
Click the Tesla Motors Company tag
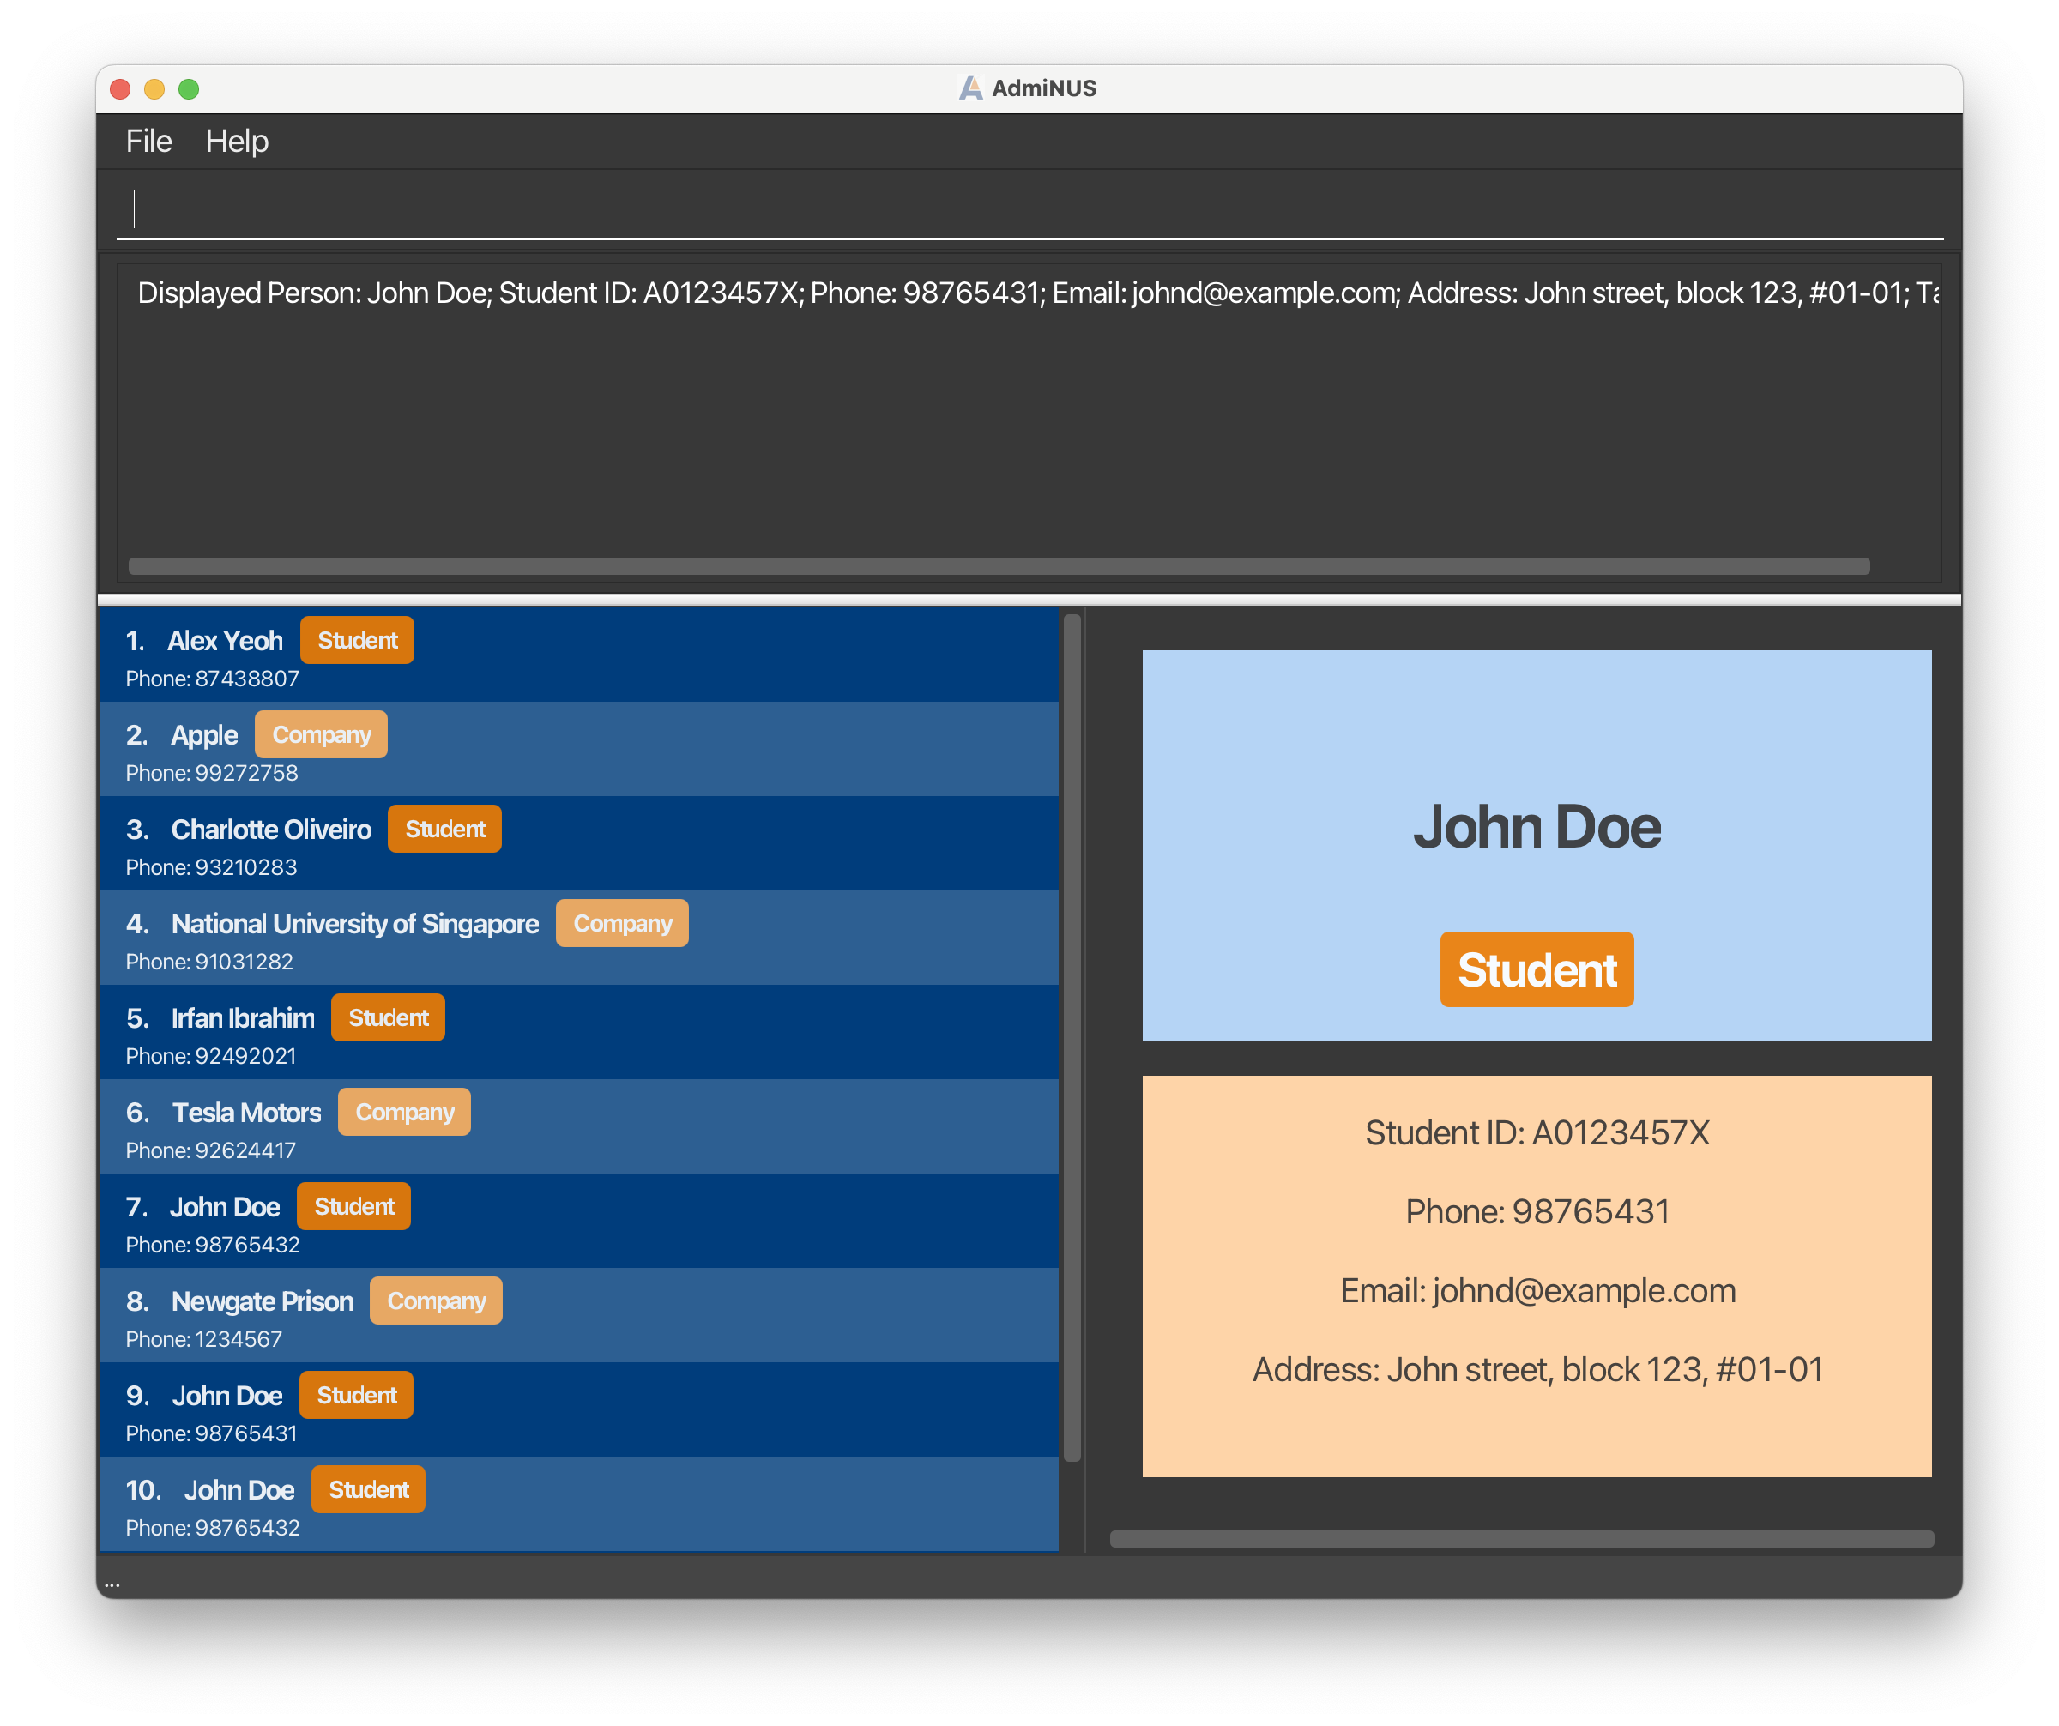click(x=404, y=1113)
